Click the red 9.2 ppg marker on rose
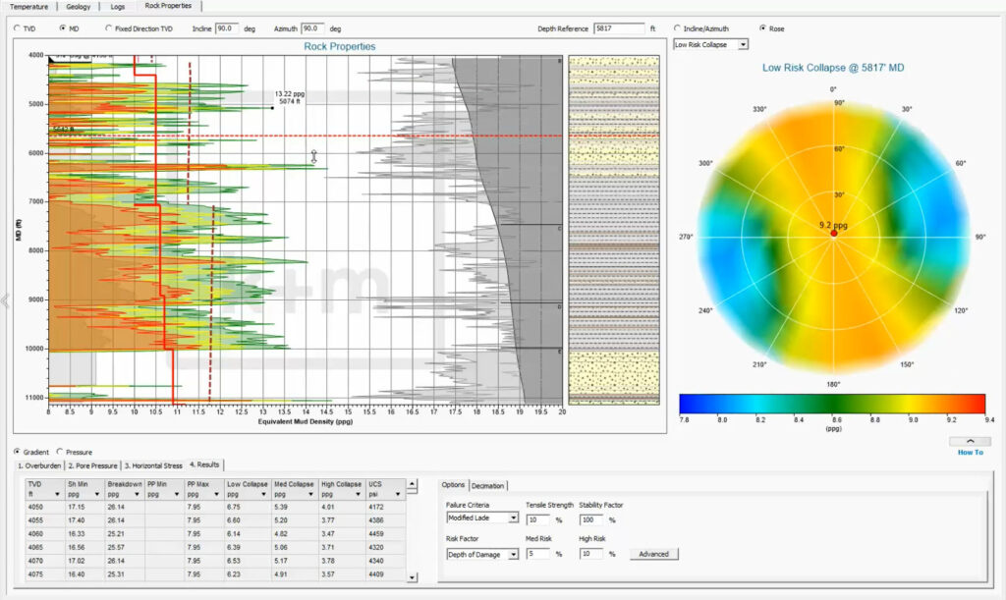 pyautogui.click(x=834, y=234)
